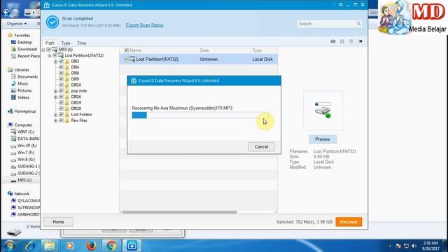Viewport: 448px width, 252px height.
Task: Uncheck the DIR4 checkbox
Action: [61, 67]
